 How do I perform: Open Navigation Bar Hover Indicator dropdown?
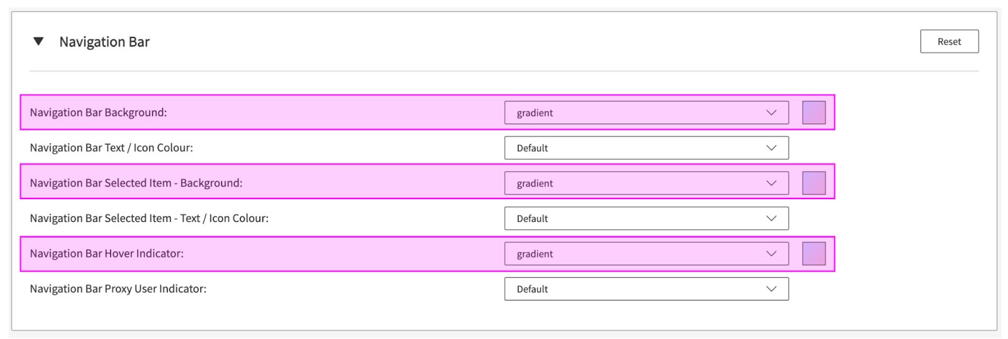pos(646,254)
